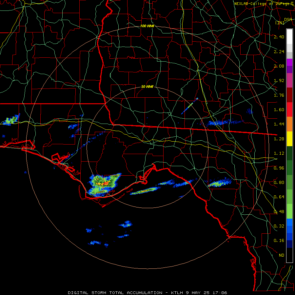Click the 1.92 legend value
295x295 pixels.
coord(279,81)
